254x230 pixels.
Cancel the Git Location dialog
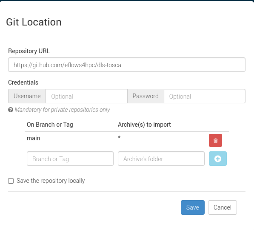223,207
